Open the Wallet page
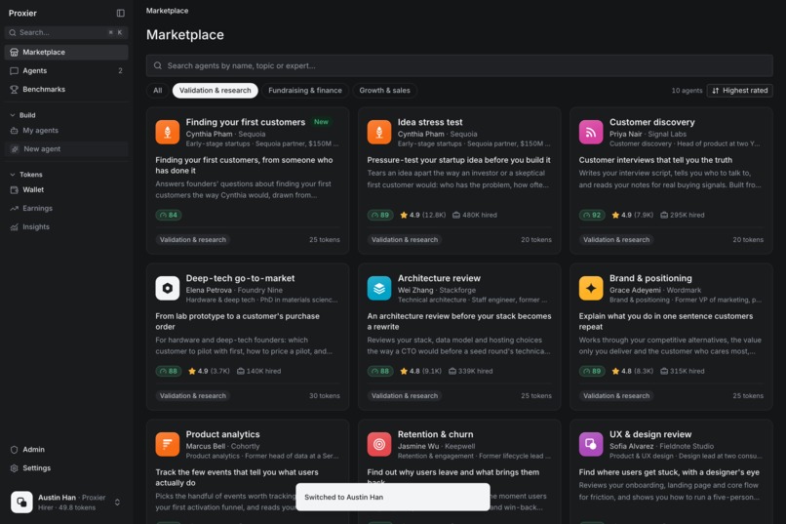Viewport: 786px width, 524px height. coord(66,190)
